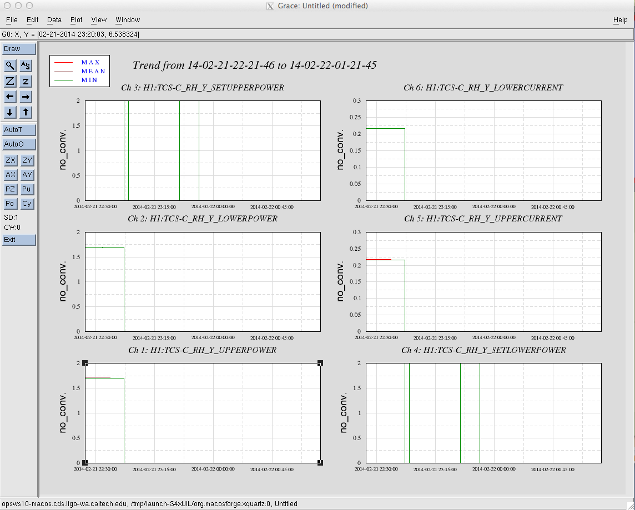Click the 'Ch 3: H1:TCS-C_RH_Y_SETUPPERPOWER' title

(x=203, y=88)
